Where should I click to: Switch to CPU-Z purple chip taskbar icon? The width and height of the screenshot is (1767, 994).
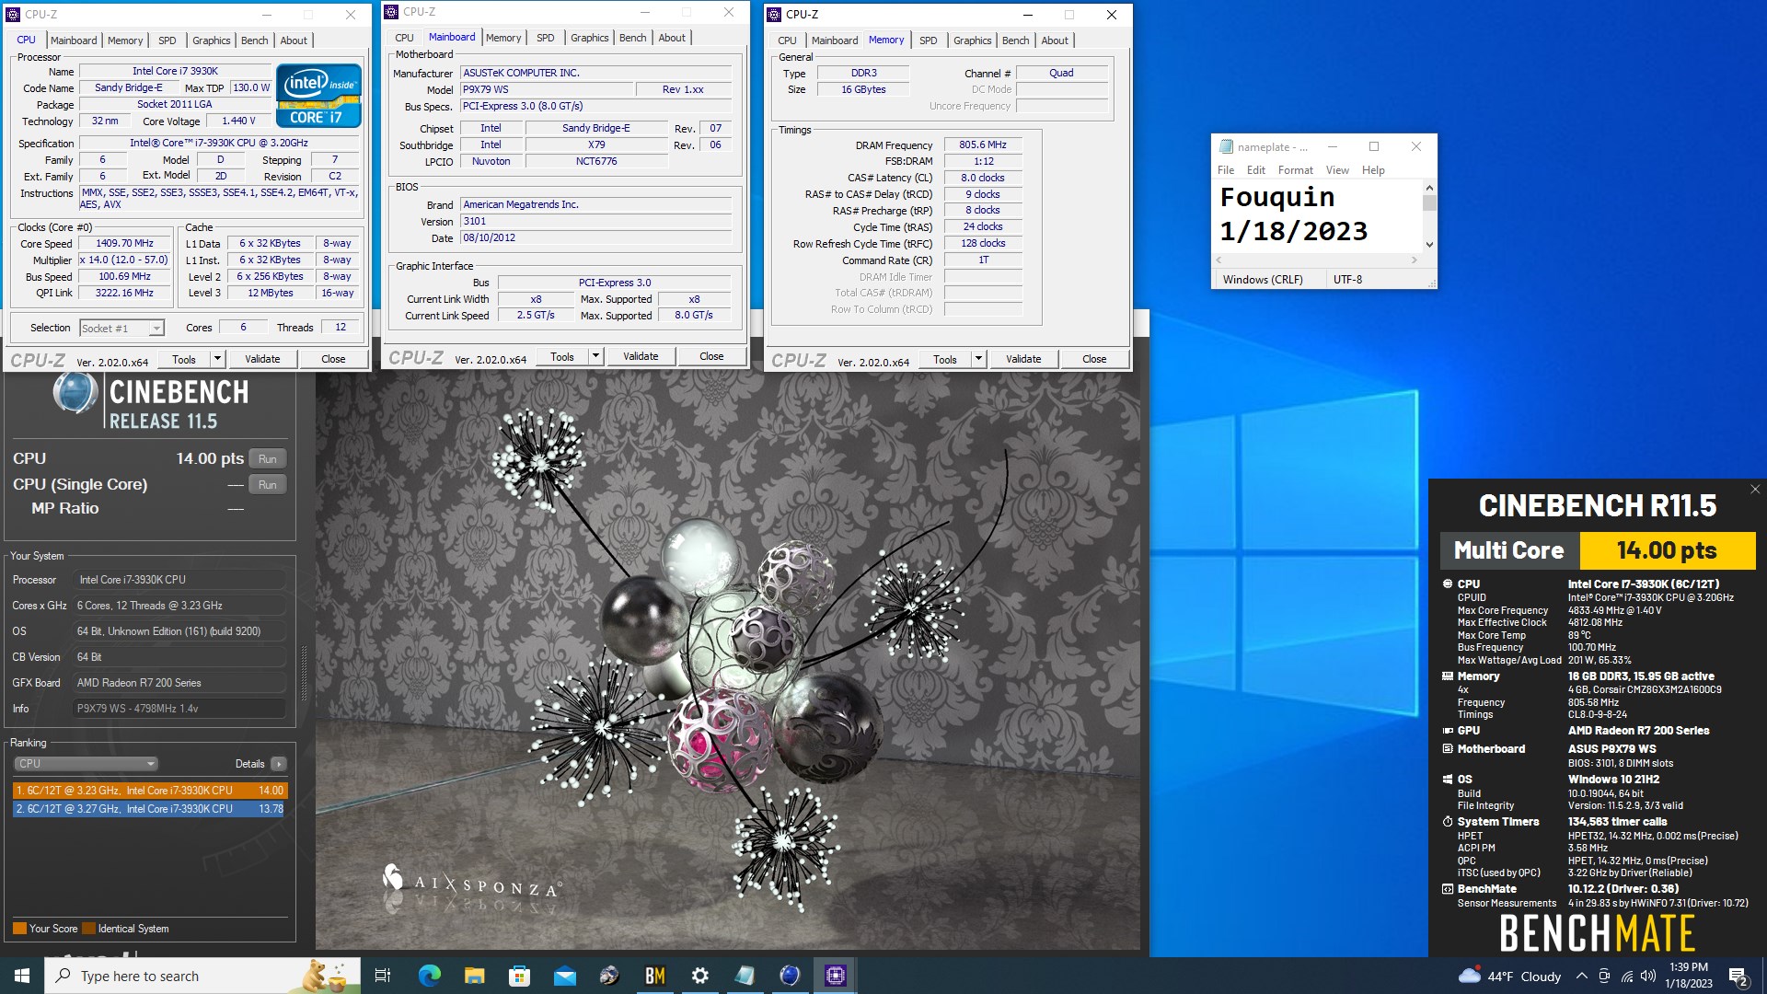point(835,976)
